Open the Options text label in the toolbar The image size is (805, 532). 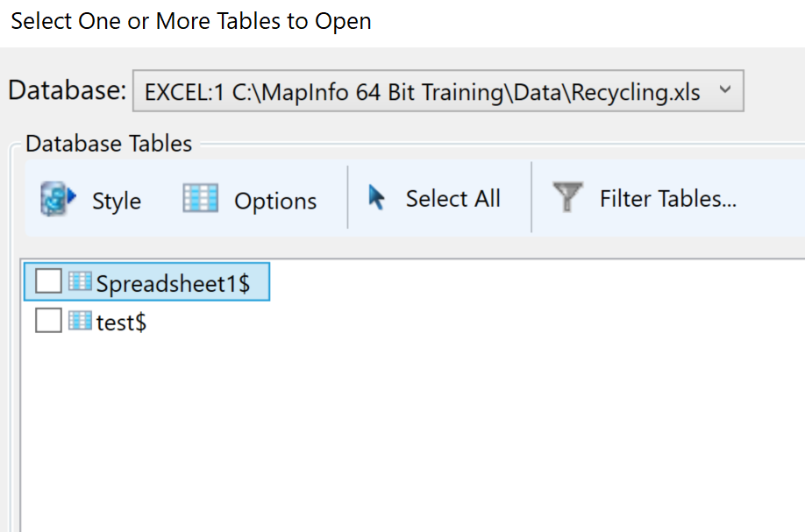(x=275, y=201)
